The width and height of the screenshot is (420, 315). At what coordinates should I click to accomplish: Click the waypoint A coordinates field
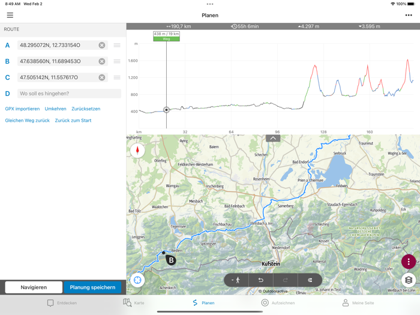coord(62,45)
